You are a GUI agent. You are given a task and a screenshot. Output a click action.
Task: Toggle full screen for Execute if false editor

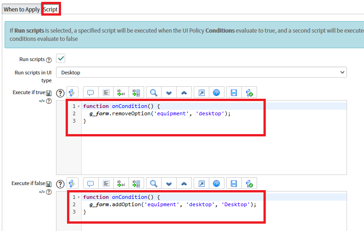tap(202, 183)
